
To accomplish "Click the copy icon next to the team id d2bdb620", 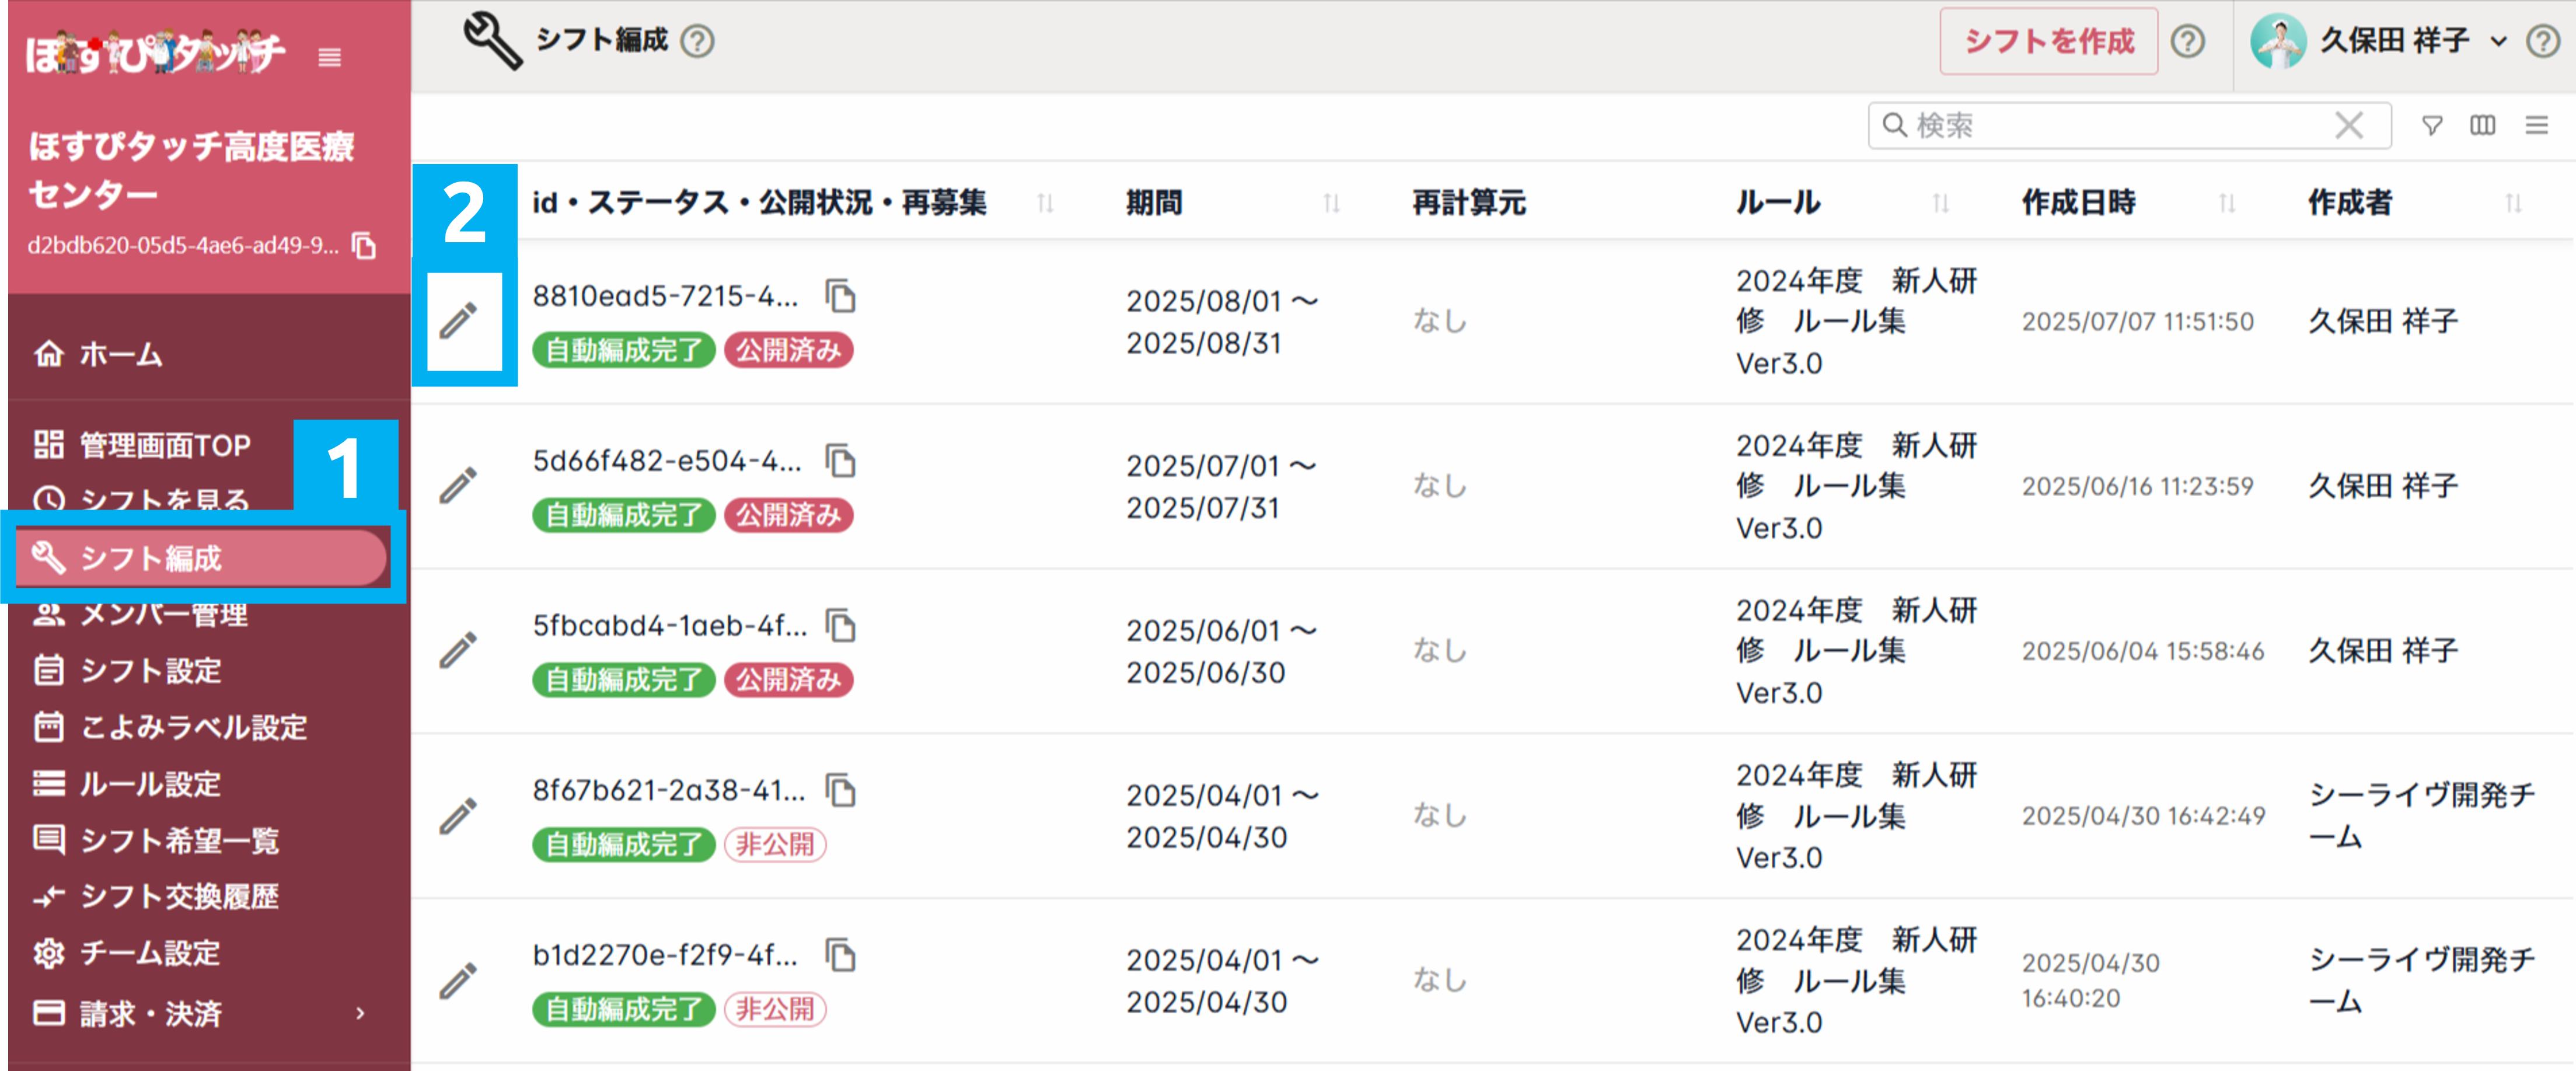I will (x=365, y=245).
